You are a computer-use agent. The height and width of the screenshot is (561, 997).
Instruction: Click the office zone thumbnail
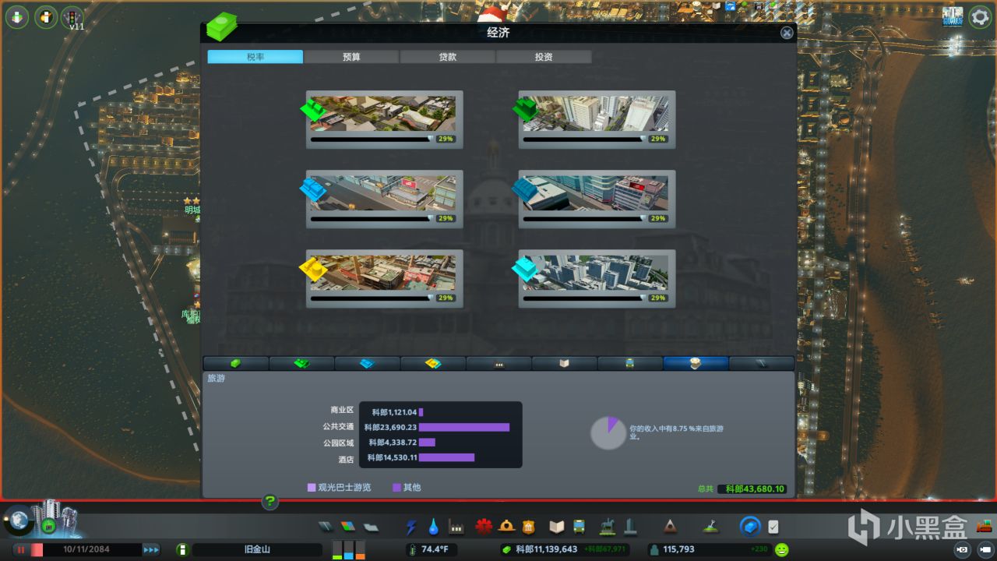pyautogui.click(x=596, y=273)
